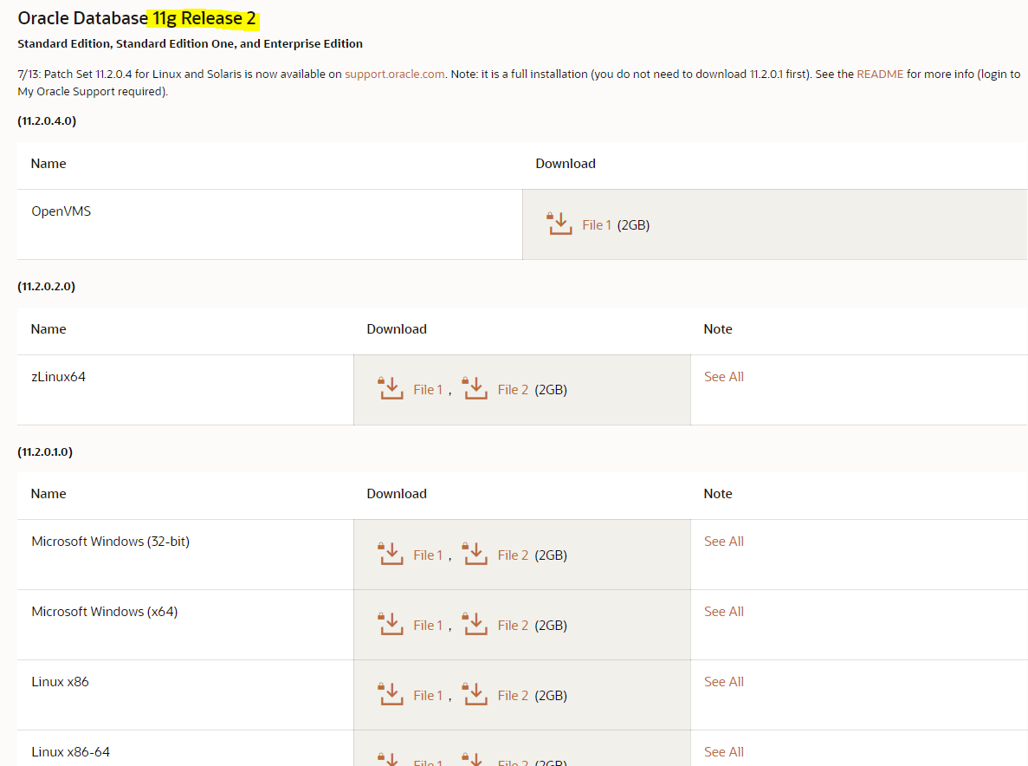This screenshot has height=766, width=1028.
Task: Click zLinux64 File 2 download icon
Action: (475, 388)
